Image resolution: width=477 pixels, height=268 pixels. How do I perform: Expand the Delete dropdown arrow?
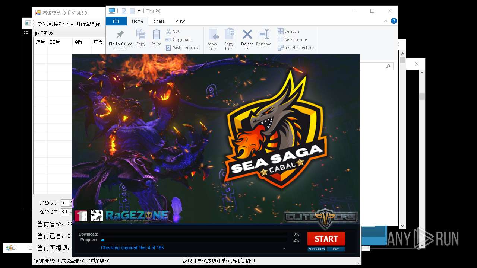[x=247, y=49]
